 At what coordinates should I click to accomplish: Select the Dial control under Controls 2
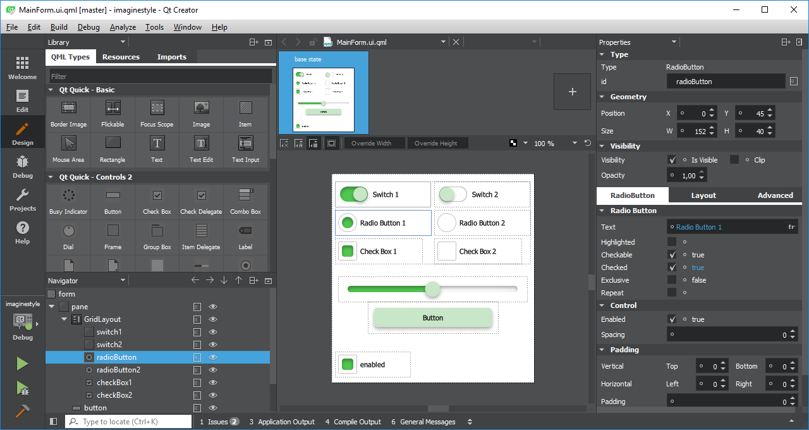(x=68, y=236)
